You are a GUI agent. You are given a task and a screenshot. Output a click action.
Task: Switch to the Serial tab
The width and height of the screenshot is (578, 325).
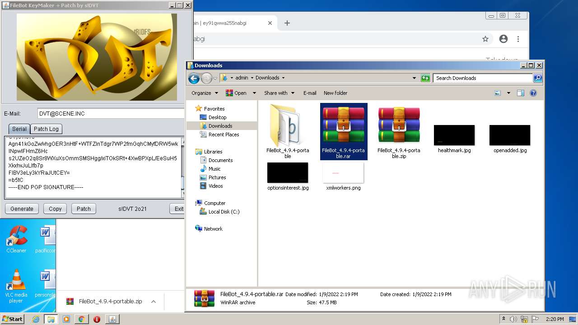[x=19, y=129]
